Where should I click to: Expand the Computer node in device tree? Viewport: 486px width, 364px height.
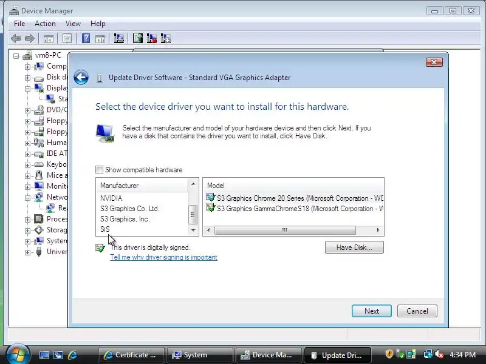[27, 67]
